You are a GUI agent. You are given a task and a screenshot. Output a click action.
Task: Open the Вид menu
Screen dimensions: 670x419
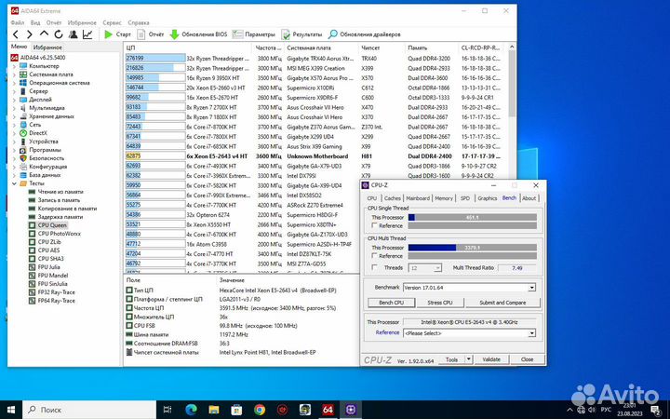coord(35,22)
